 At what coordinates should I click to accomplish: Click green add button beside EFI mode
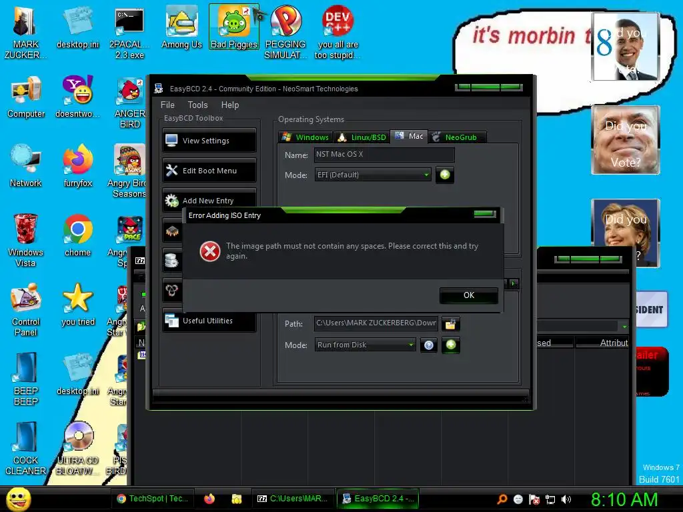(x=445, y=175)
